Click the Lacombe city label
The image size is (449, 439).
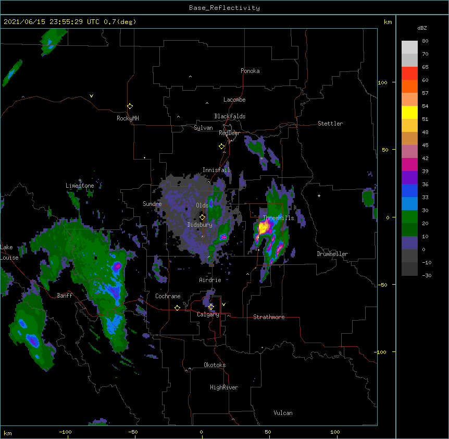pyautogui.click(x=234, y=100)
